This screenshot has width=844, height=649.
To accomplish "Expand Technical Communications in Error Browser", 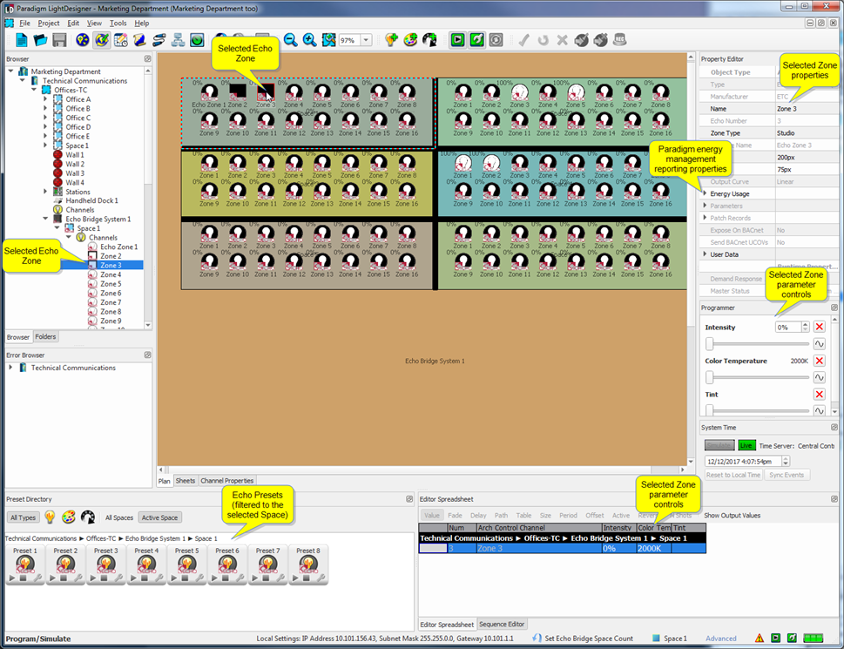I will 10,368.
